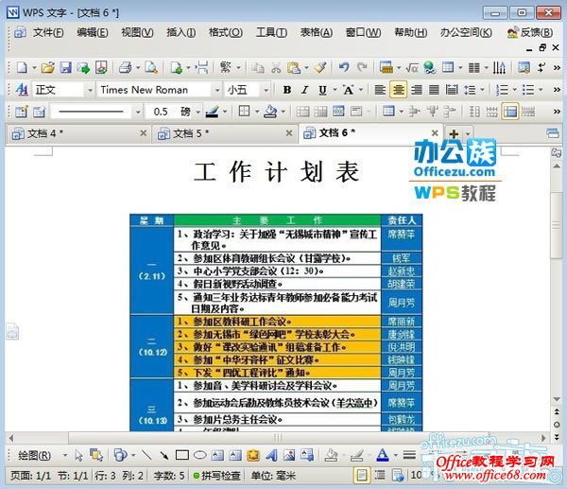
Task: Select the arrow drawing tool
Action: [x=163, y=455]
